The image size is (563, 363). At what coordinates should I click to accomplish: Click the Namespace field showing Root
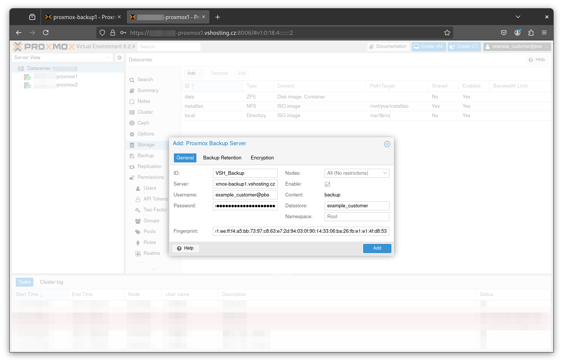(357, 217)
